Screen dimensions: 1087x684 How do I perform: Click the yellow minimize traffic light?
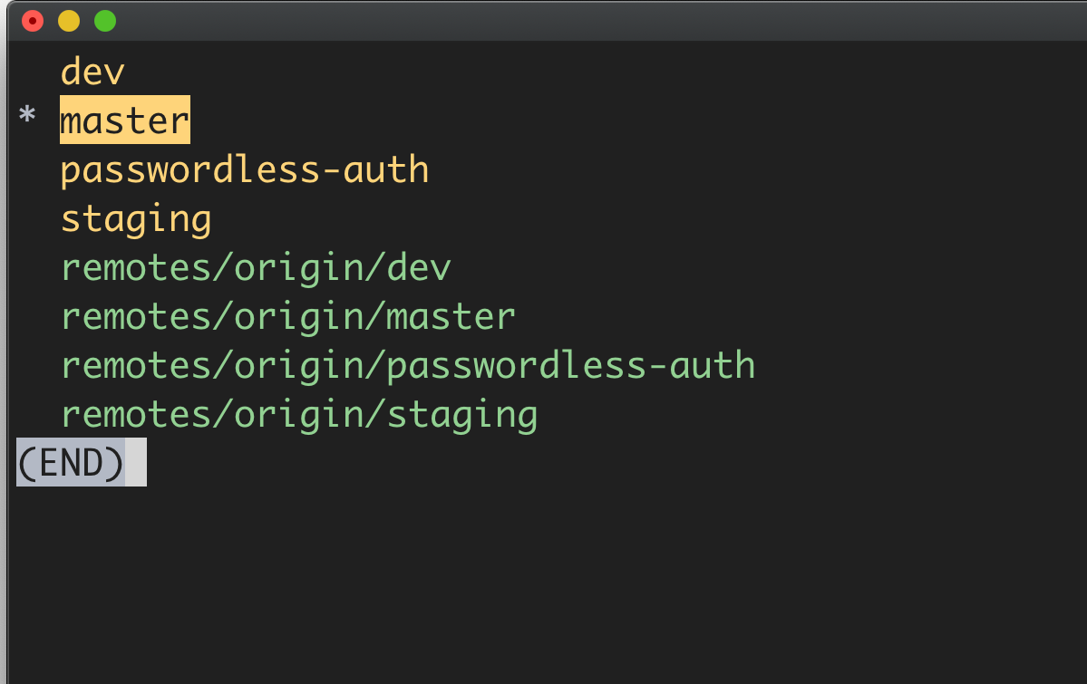point(68,19)
